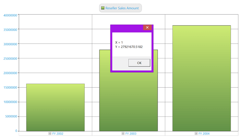This screenshot has height=137, width=240.
Task: Close the X/Y value message box
Action: (x=147, y=27)
